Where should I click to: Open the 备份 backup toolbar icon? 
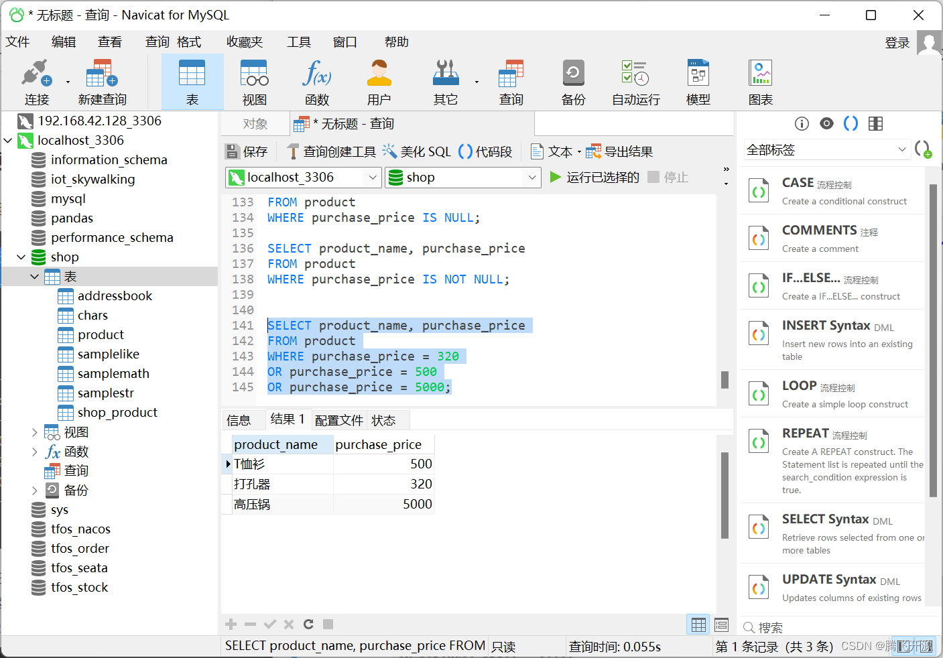click(x=573, y=82)
